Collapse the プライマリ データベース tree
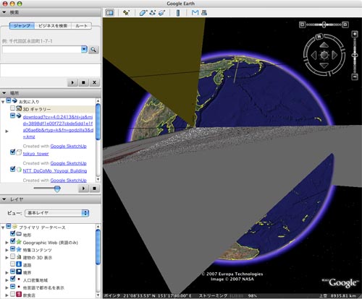The height and width of the screenshot is (299, 362). [x=3, y=227]
